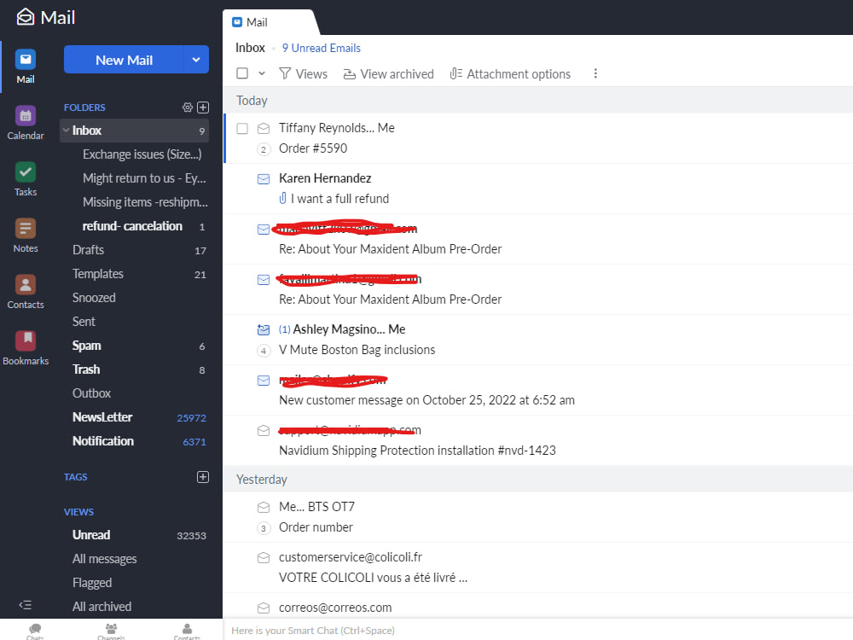Viewport: 853px width, 640px height.
Task: Expand thread count 3 on Order number
Action: [264, 528]
